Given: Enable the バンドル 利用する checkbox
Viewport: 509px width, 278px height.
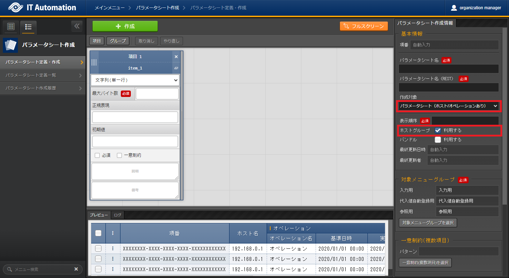Looking at the screenshot, I should pos(438,140).
